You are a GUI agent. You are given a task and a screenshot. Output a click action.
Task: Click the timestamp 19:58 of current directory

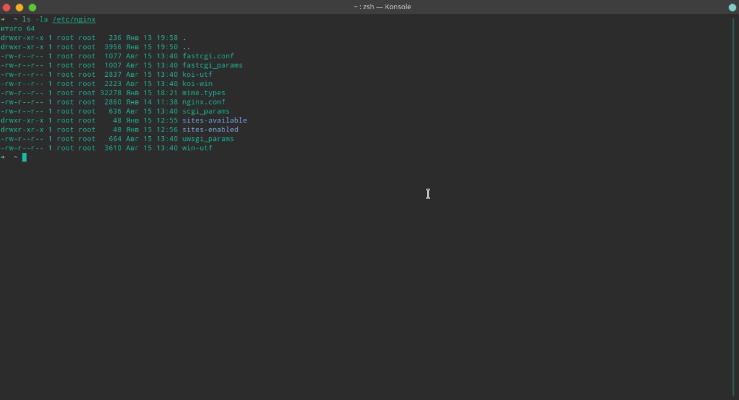pos(167,38)
